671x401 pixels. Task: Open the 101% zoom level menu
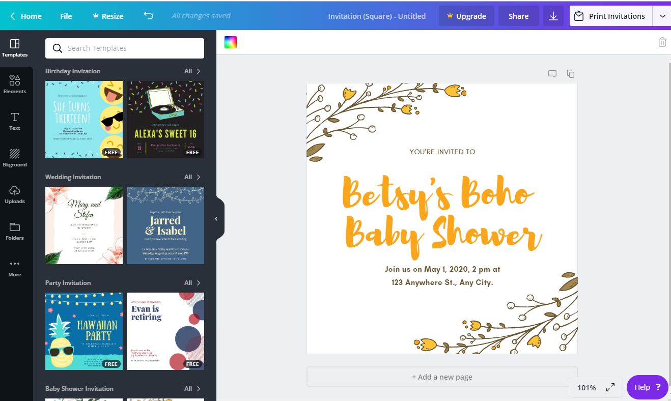pos(586,388)
